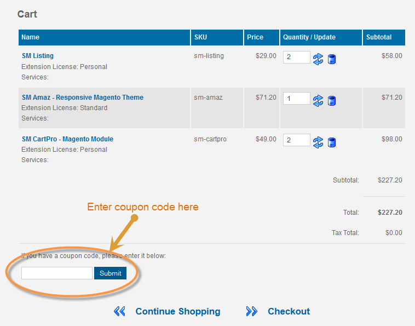Delete SM Listing from cart
Image resolution: width=415 pixels, height=326 pixels.
[x=332, y=59]
